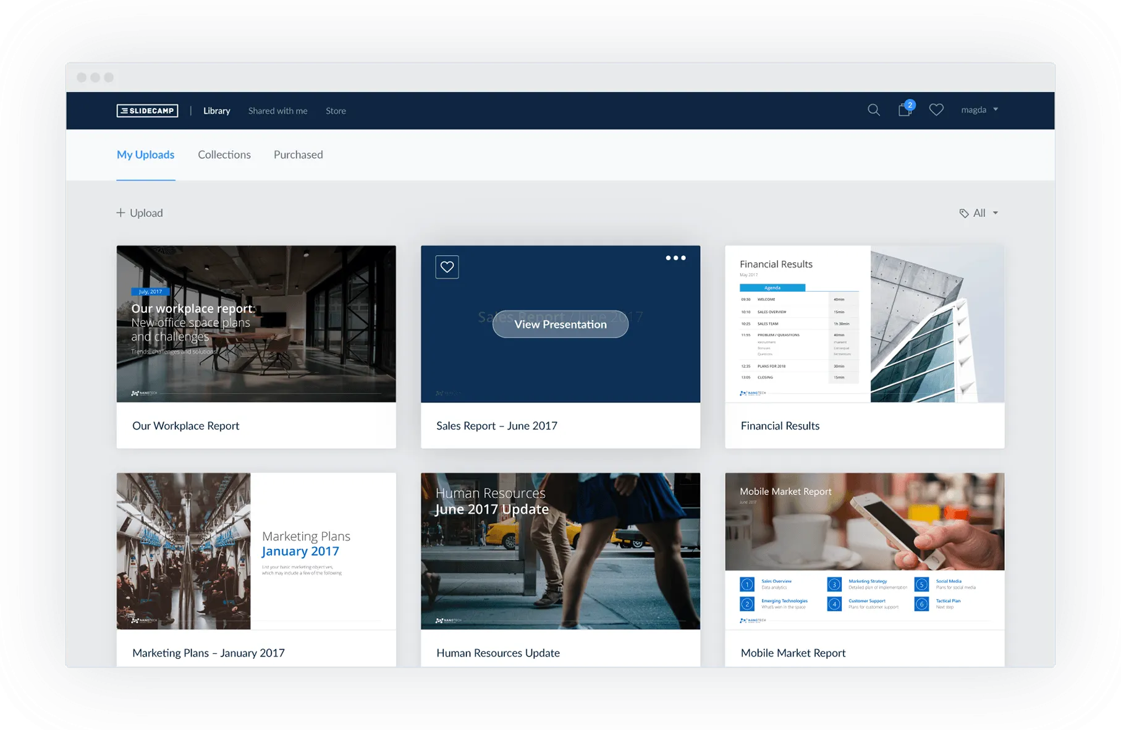Click the tag filter icon
1121x730 pixels.
(963, 213)
